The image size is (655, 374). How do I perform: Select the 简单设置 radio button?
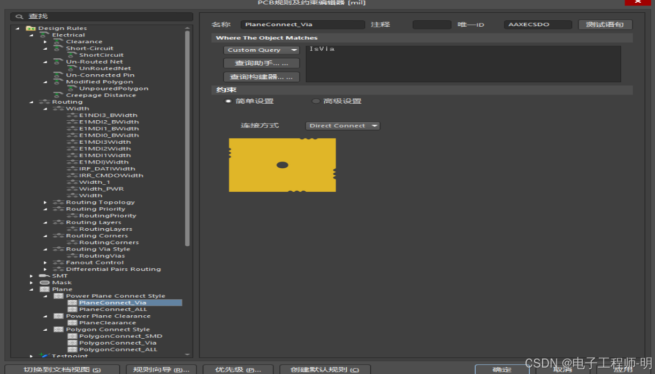pyautogui.click(x=228, y=101)
